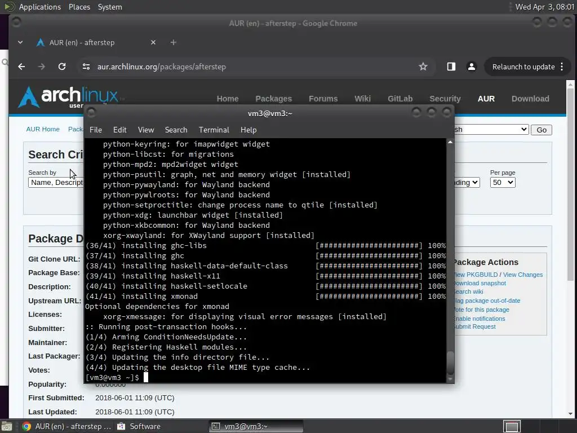
Task: Click View Changes link
Action: [x=522, y=275]
